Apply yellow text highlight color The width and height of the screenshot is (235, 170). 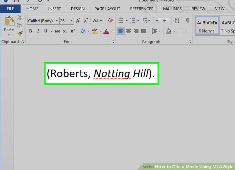point(95,31)
